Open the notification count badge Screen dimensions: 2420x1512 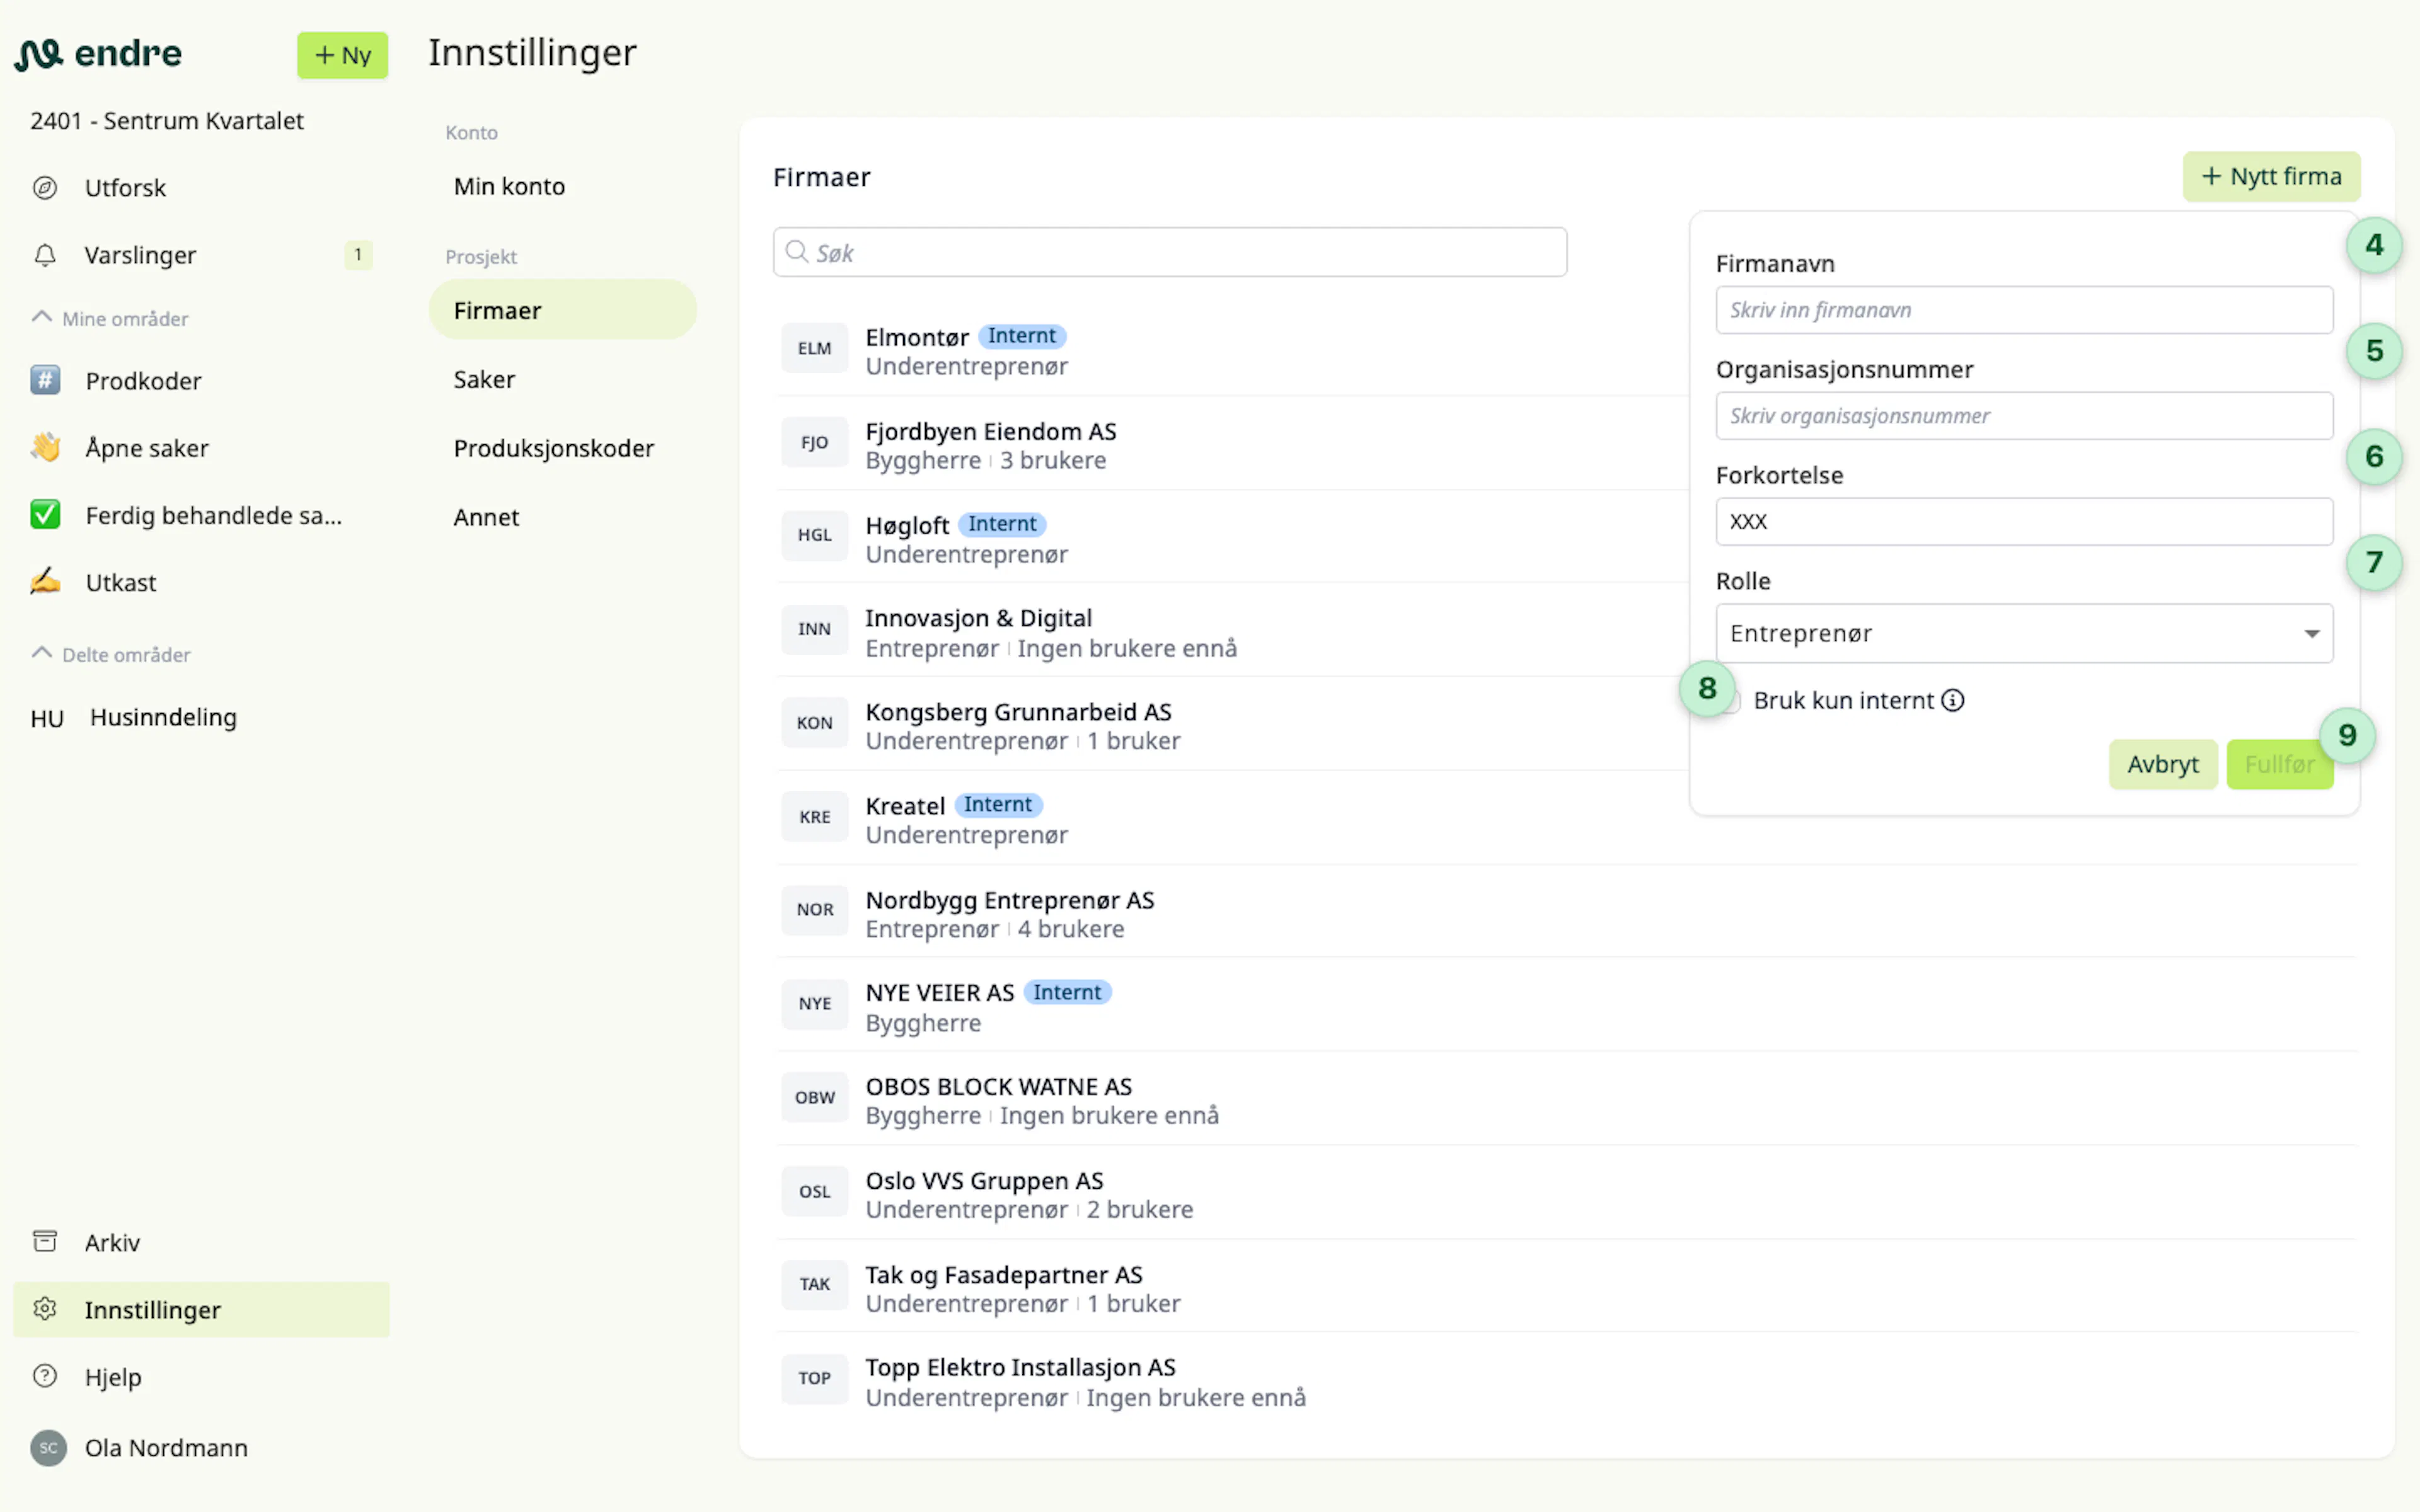pyautogui.click(x=358, y=255)
